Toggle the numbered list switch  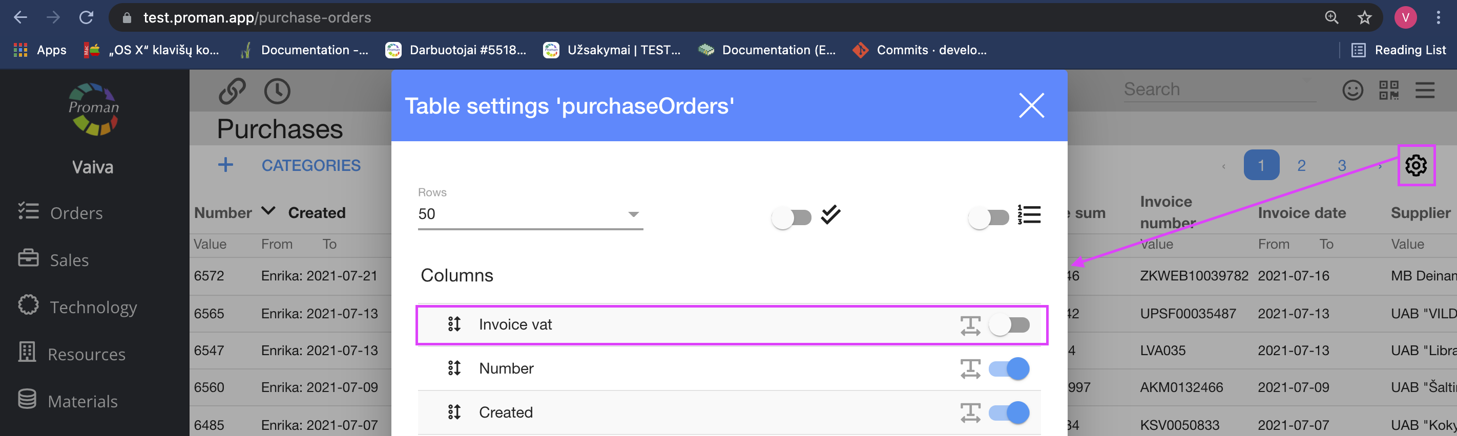coord(988,217)
